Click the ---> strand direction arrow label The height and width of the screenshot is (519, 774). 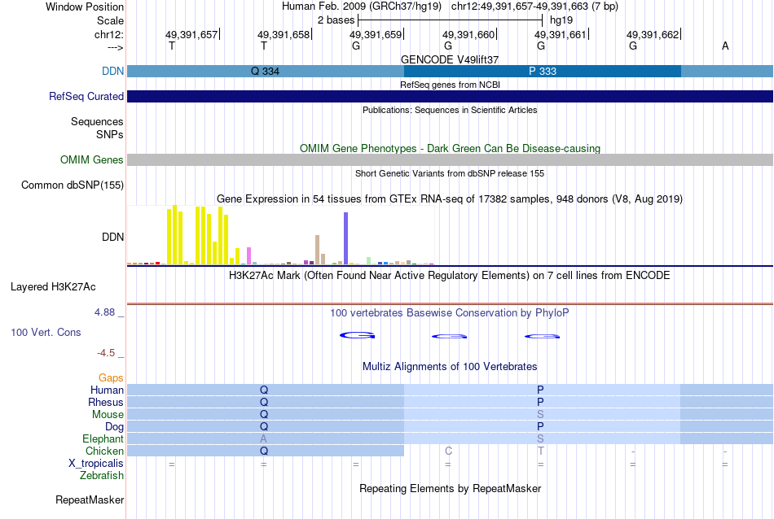coord(115,47)
